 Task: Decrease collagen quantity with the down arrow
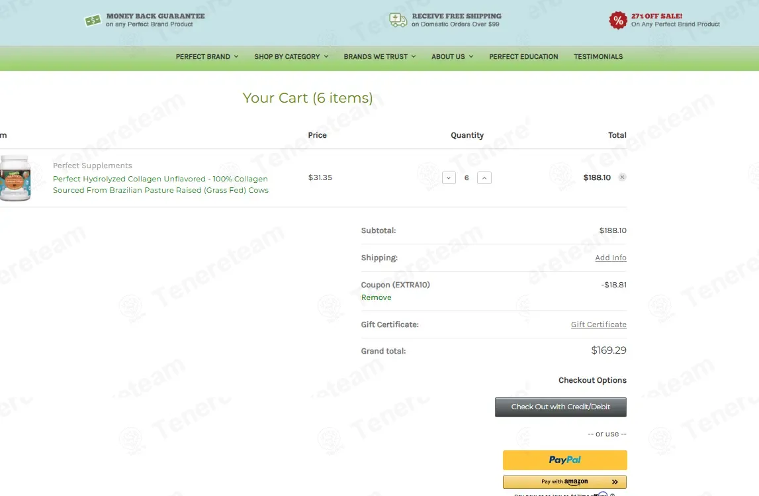click(x=449, y=178)
